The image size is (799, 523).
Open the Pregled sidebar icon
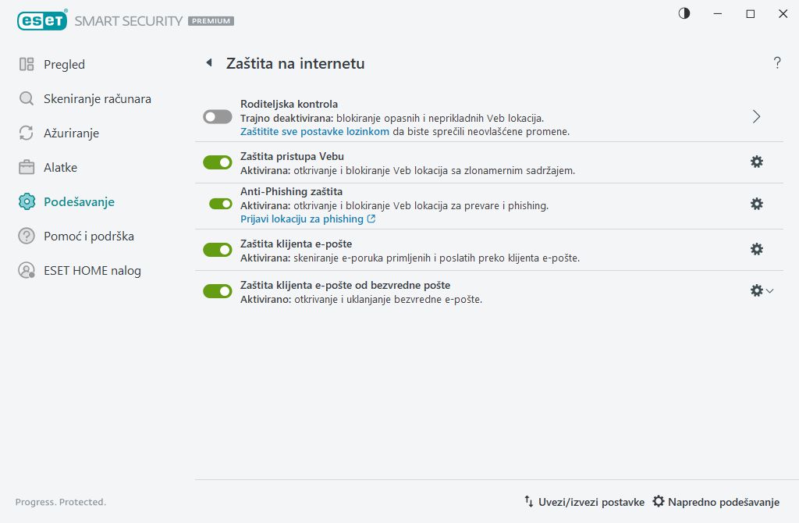pos(27,64)
